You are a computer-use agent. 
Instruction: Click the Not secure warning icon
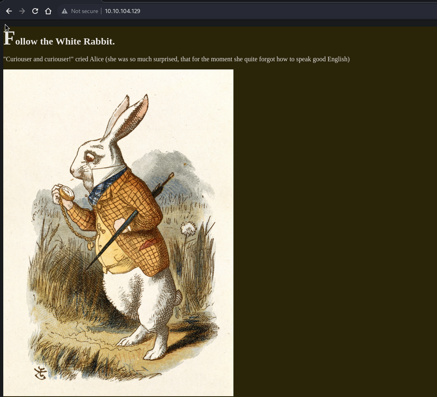click(x=65, y=11)
